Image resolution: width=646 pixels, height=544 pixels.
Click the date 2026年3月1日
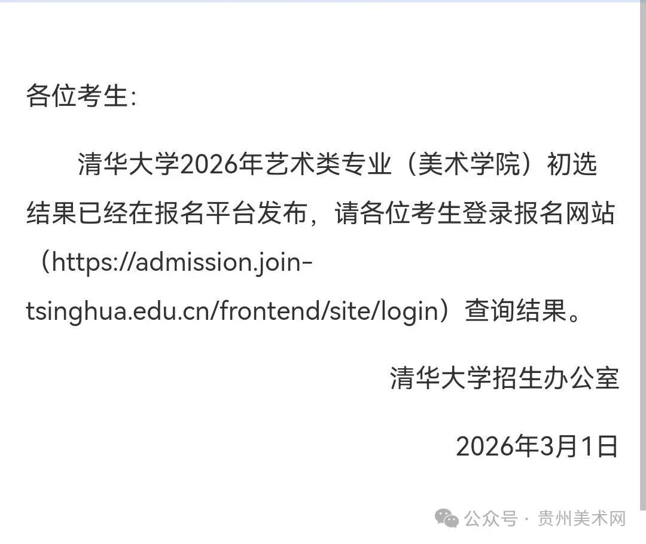coord(537,446)
